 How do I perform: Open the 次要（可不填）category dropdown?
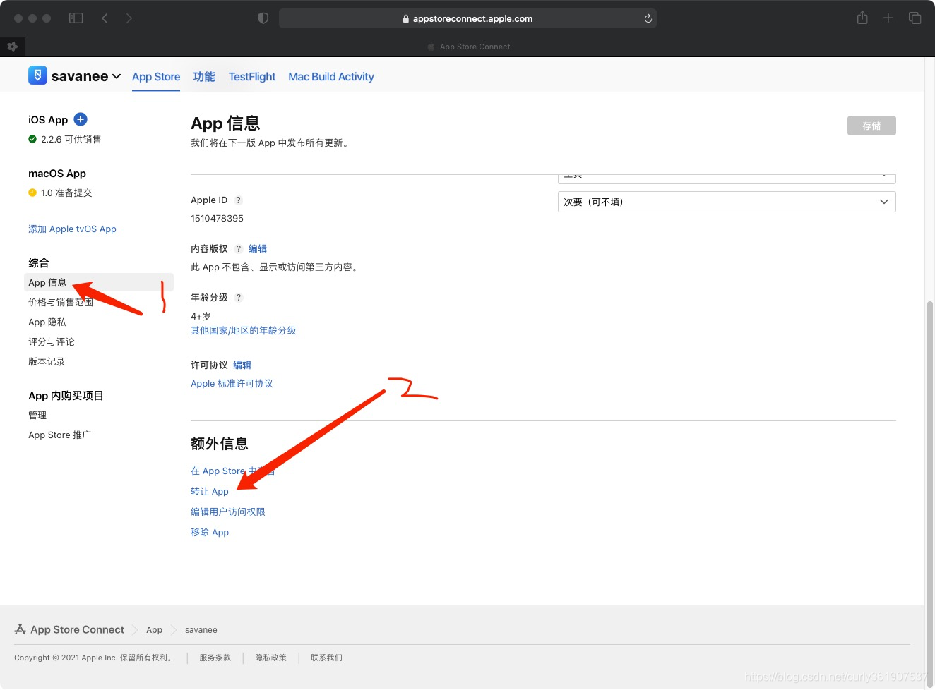[x=727, y=202]
